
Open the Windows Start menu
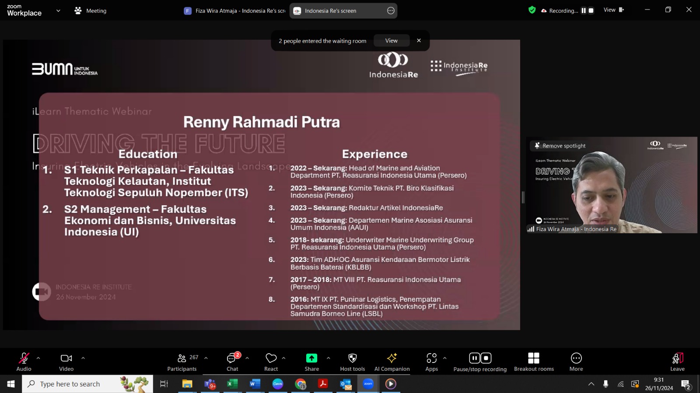pos(11,384)
